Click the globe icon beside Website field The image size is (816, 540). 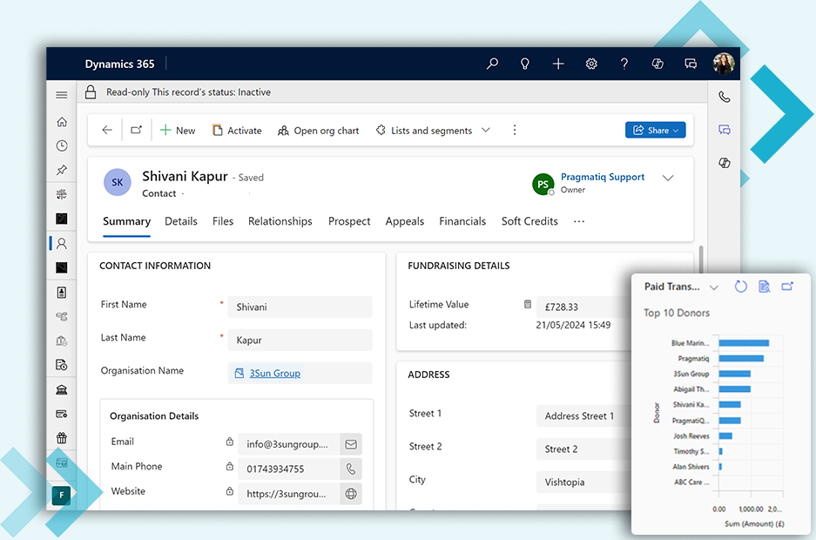[351, 494]
